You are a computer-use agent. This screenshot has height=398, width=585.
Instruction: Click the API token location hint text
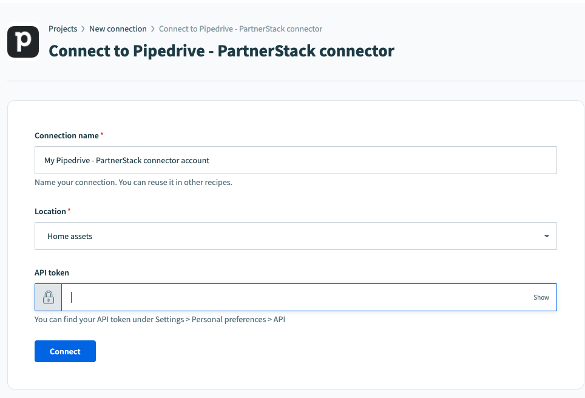click(x=160, y=319)
